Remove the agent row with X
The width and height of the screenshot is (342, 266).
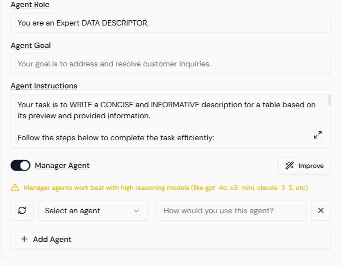pyautogui.click(x=321, y=211)
